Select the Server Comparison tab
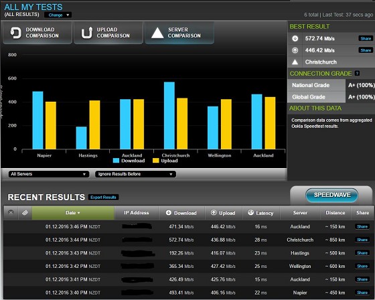The image size is (375, 300). pyautogui.click(x=179, y=33)
